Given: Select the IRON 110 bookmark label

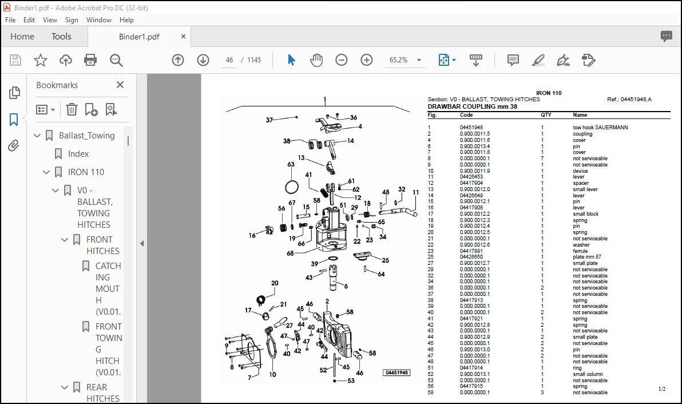Looking at the screenshot, I should tap(86, 172).
